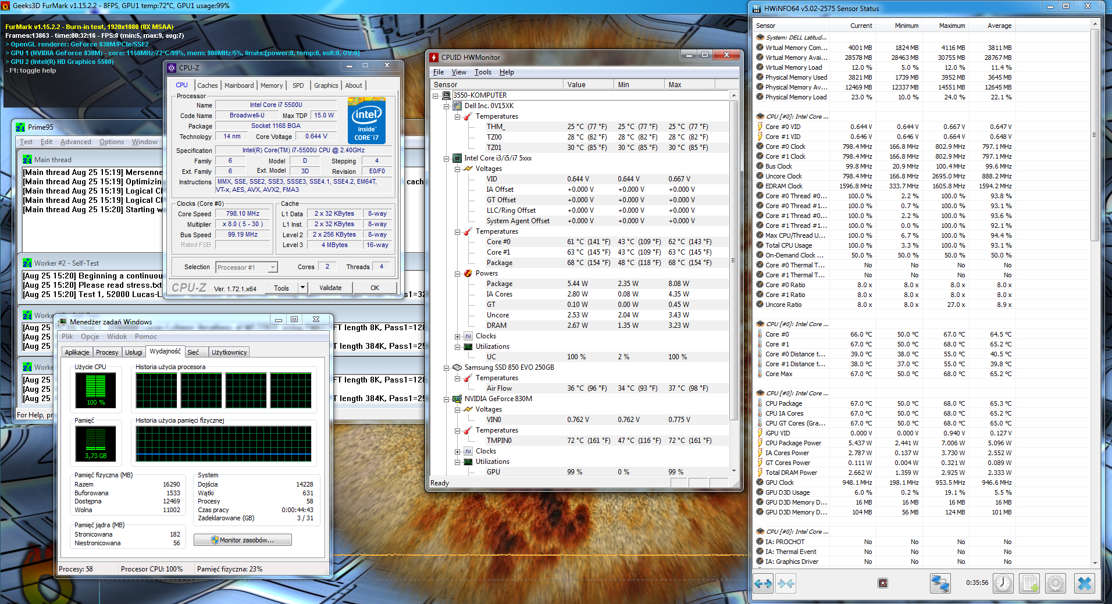
Task: Open the Widok menu in Task Manager
Action: click(117, 337)
